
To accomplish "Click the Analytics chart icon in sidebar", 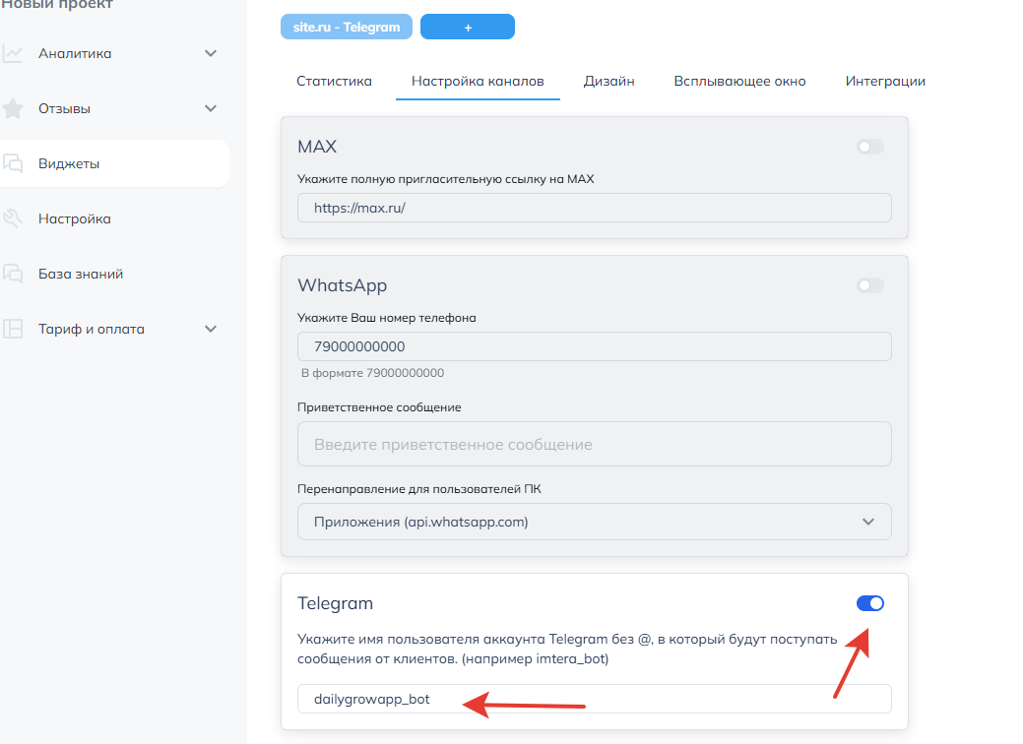I will [13, 53].
